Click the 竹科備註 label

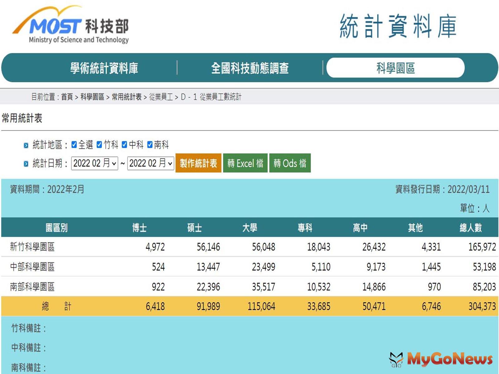click(x=29, y=328)
